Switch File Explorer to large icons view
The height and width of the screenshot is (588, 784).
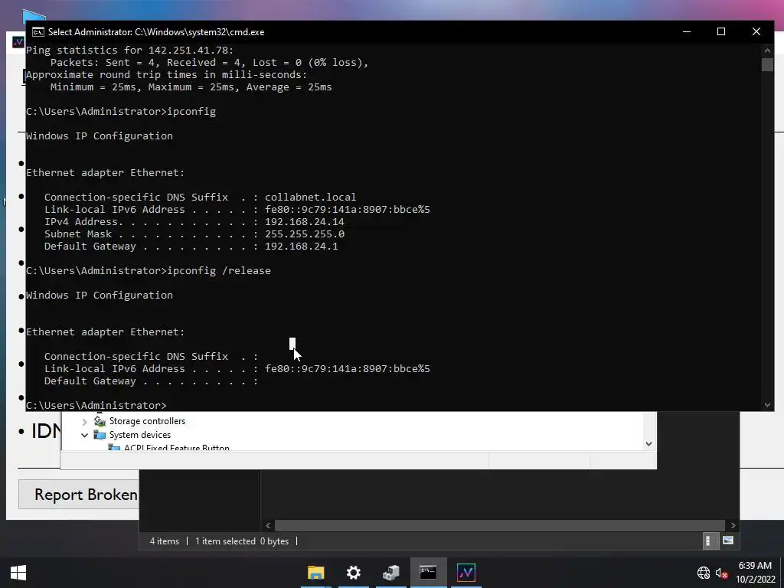coord(728,541)
